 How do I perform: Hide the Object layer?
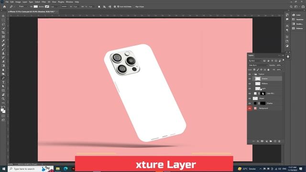(250, 98)
